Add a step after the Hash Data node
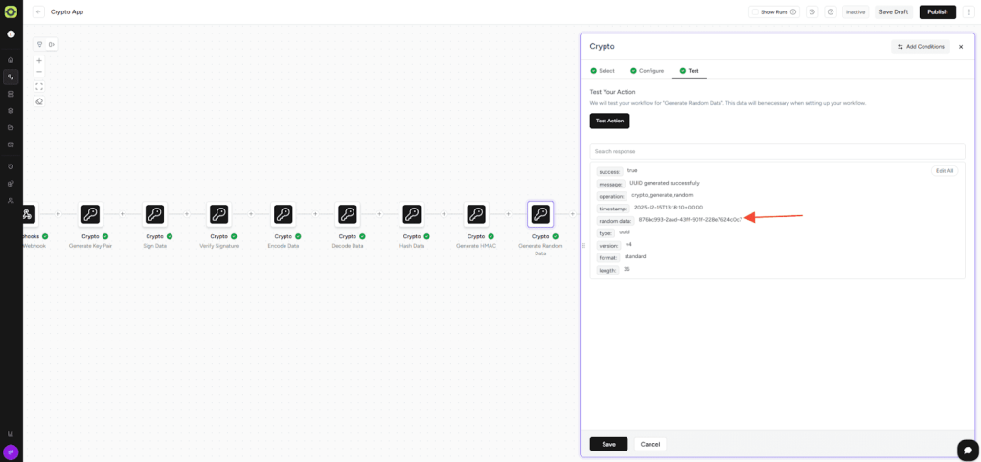This screenshot has height=462, width=981. click(444, 214)
